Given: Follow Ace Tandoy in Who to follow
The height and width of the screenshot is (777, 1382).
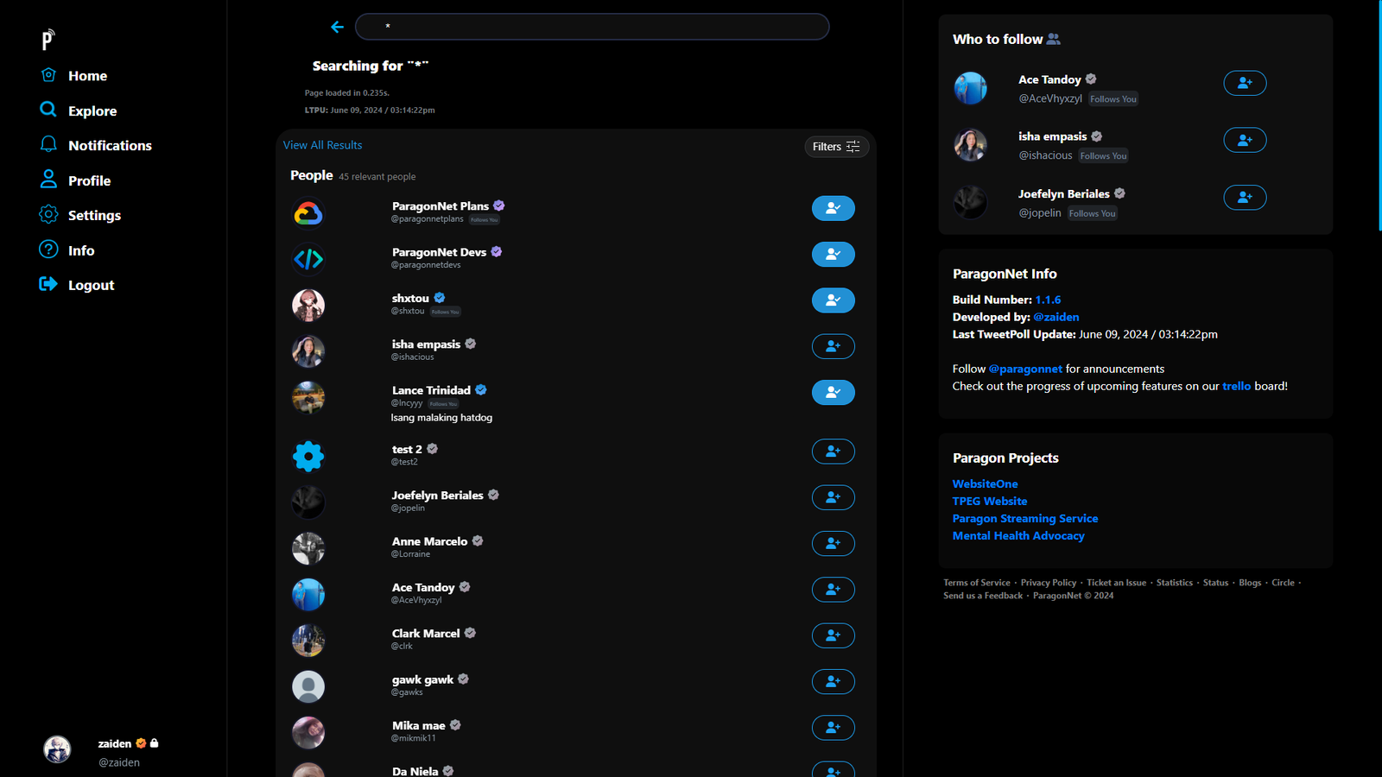Looking at the screenshot, I should click(x=1244, y=83).
